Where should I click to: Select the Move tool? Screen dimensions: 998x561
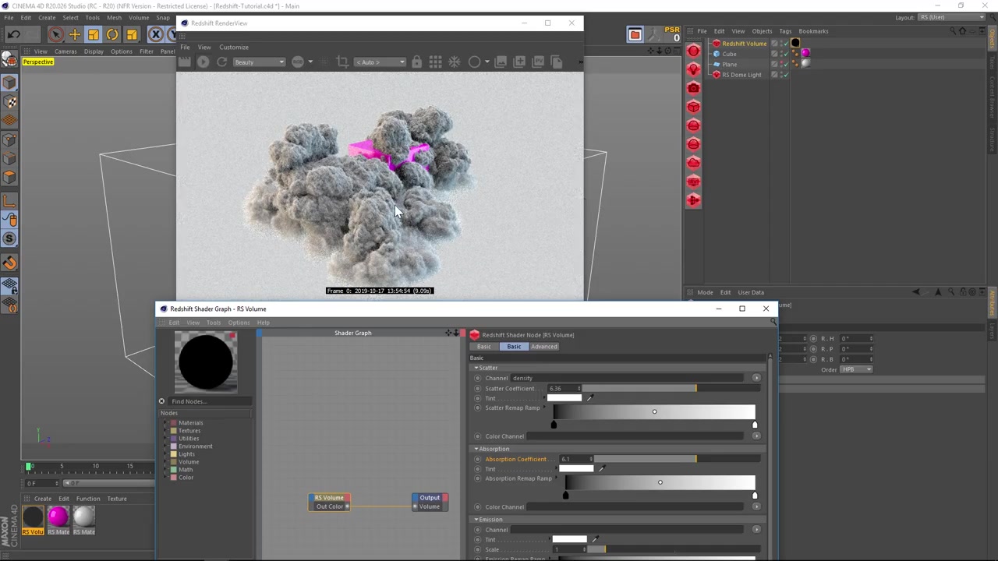pyautogui.click(x=75, y=34)
